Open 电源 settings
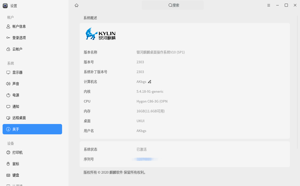The image size is (300, 186). [32, 95]
